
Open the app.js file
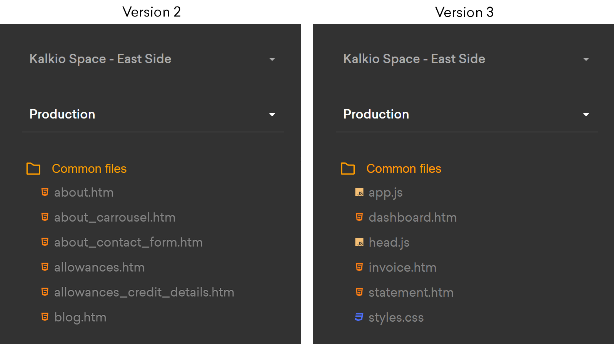(385, 193)
